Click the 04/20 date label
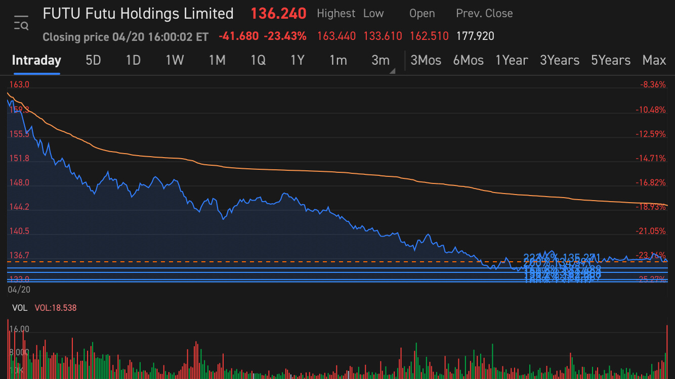This screenshot has width=675, height=379. pos(18,290)
